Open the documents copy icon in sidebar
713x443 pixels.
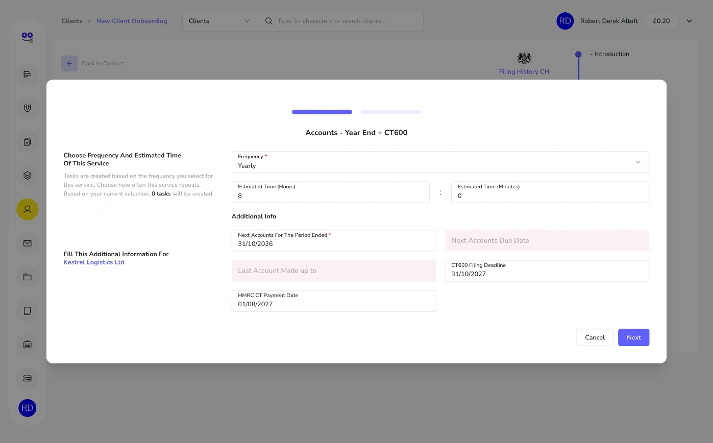click(x=28, y=142)
